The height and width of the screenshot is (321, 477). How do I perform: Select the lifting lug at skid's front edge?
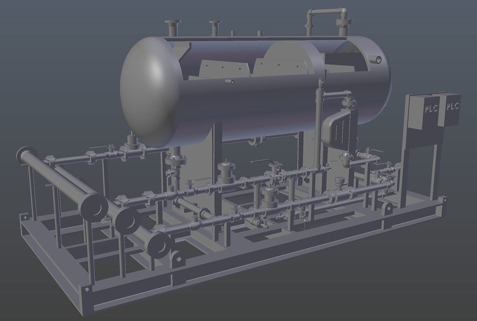[x=177, y=259]
